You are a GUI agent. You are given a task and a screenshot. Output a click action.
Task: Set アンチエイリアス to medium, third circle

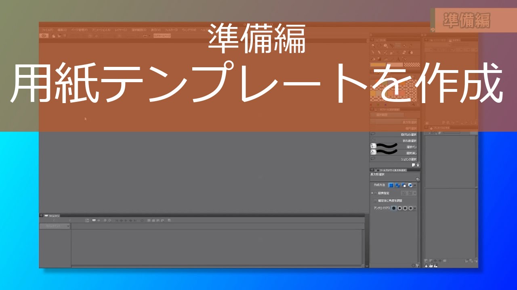pyautogui.click(x=405, y=208)
